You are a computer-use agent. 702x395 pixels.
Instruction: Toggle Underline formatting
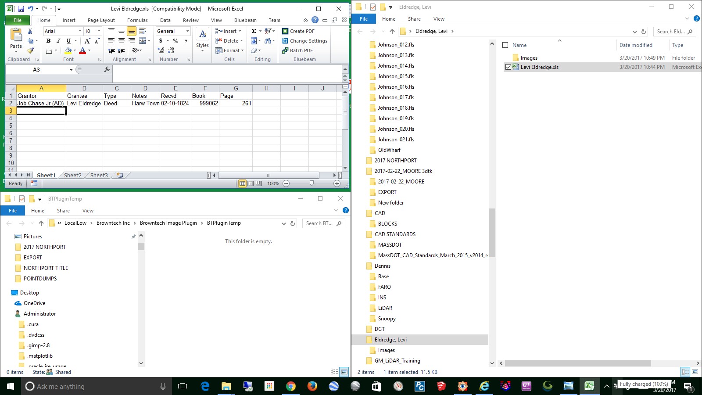68,41
